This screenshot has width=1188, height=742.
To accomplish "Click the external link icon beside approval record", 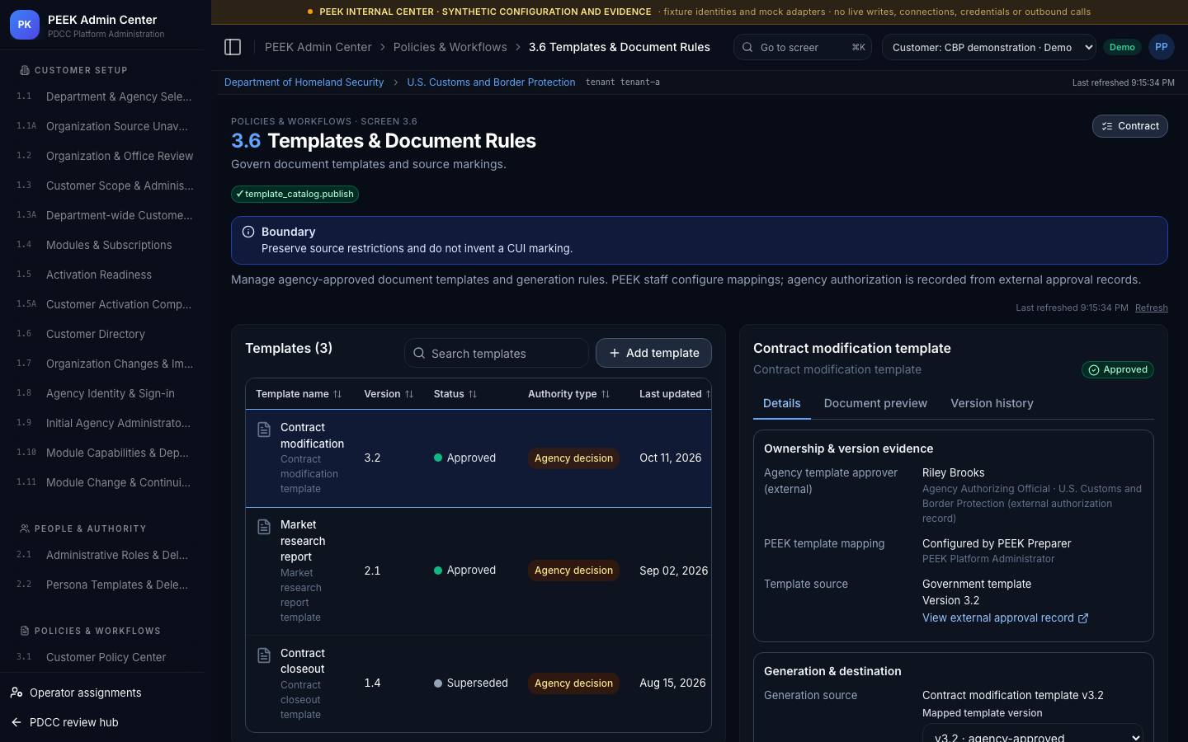I will (1083, 618).
